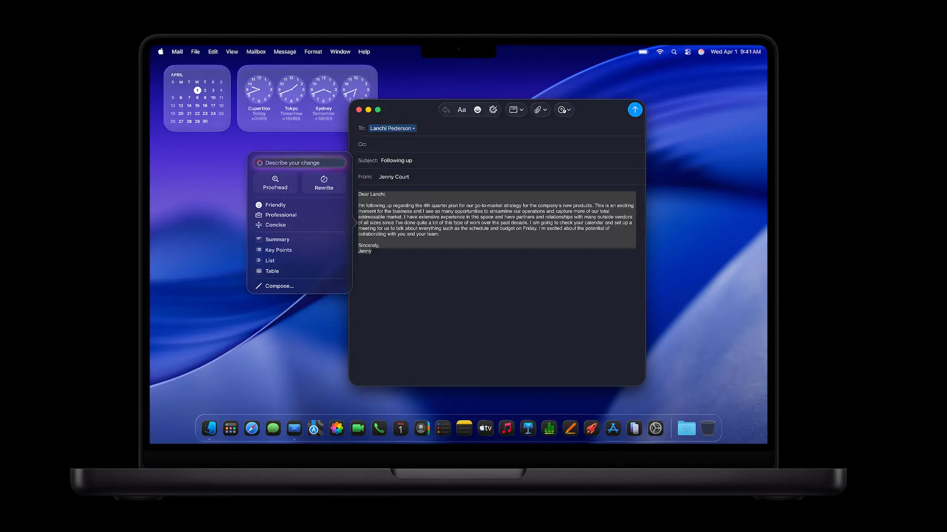This screenshot has width=947, height=532.
Task: Click the Mail icon in the Dock
Action: 294,428
